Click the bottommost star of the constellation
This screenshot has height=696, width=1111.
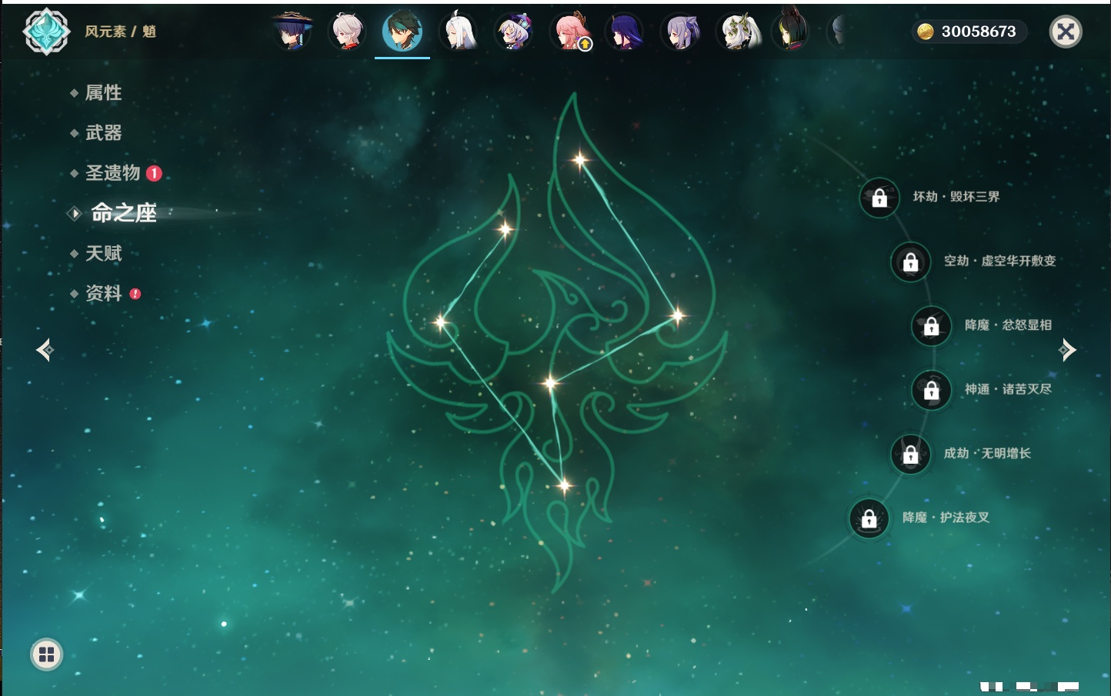pos(564,485)
